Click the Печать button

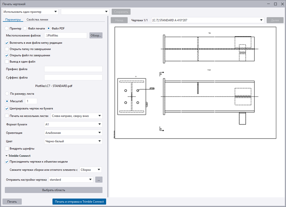[x=12, y=202]
